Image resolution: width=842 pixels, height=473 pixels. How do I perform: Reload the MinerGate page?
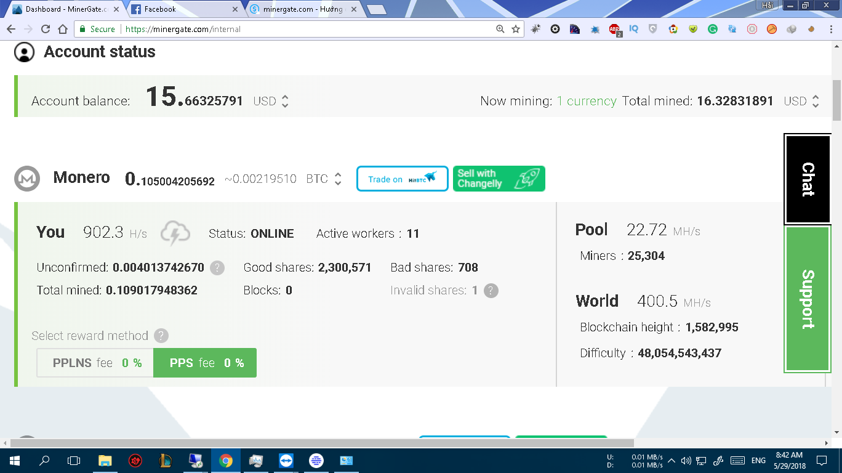pyautogui.click(x=45, y=29)
